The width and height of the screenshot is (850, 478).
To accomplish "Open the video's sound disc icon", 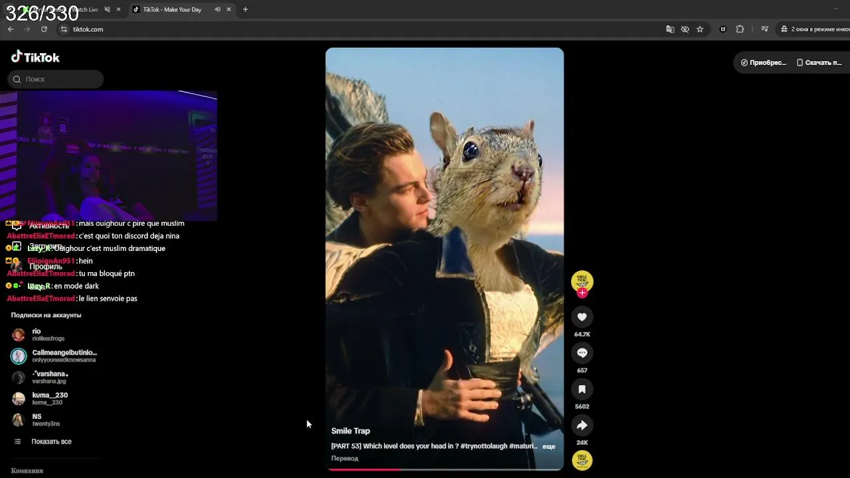I will pyautogui.click(x=582, y=460).
